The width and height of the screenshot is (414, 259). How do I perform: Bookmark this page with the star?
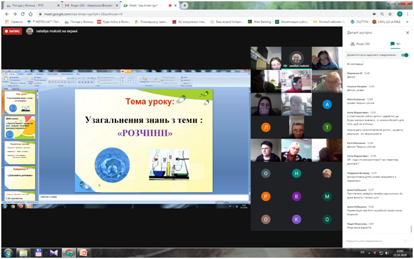tap(390, 14)
